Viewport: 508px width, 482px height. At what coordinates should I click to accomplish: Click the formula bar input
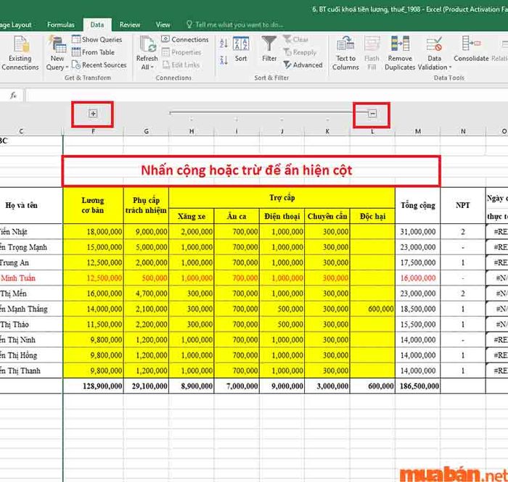click(266, 96)
